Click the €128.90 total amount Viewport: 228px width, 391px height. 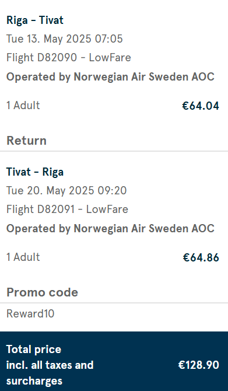[199, 365]
